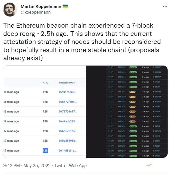172x174 pixels.
Task: Click the Missed badge for slot 3,887,081
Action: 132,91
